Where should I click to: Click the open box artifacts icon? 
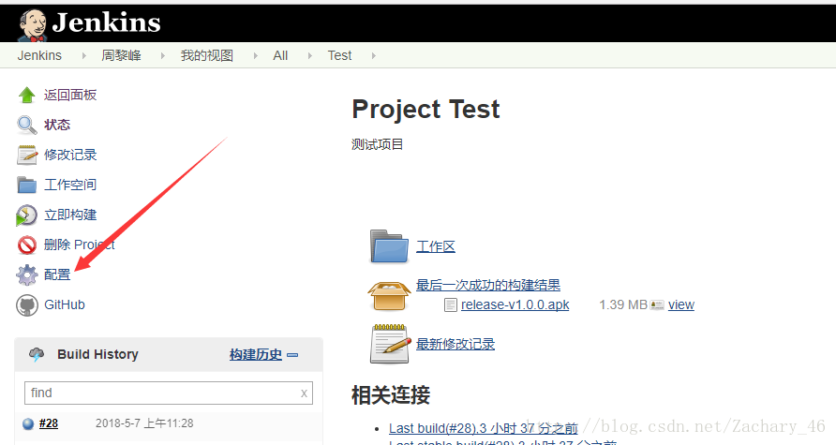[x=389, y=296]
